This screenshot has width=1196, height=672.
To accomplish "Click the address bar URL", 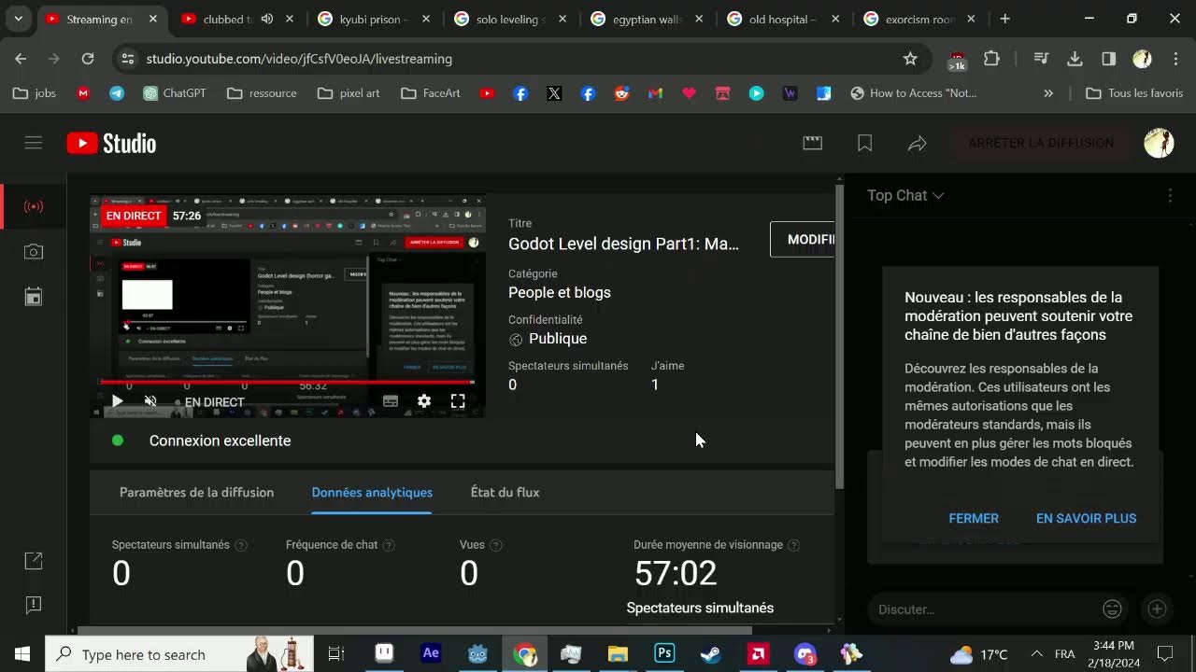I will (299, 59).
